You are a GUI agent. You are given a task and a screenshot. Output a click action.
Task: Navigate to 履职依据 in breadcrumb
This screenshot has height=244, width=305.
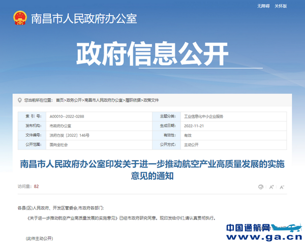[133, 100]
